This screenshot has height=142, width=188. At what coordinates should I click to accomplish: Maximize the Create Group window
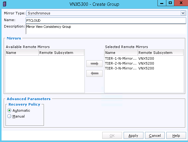coord(170,3)
